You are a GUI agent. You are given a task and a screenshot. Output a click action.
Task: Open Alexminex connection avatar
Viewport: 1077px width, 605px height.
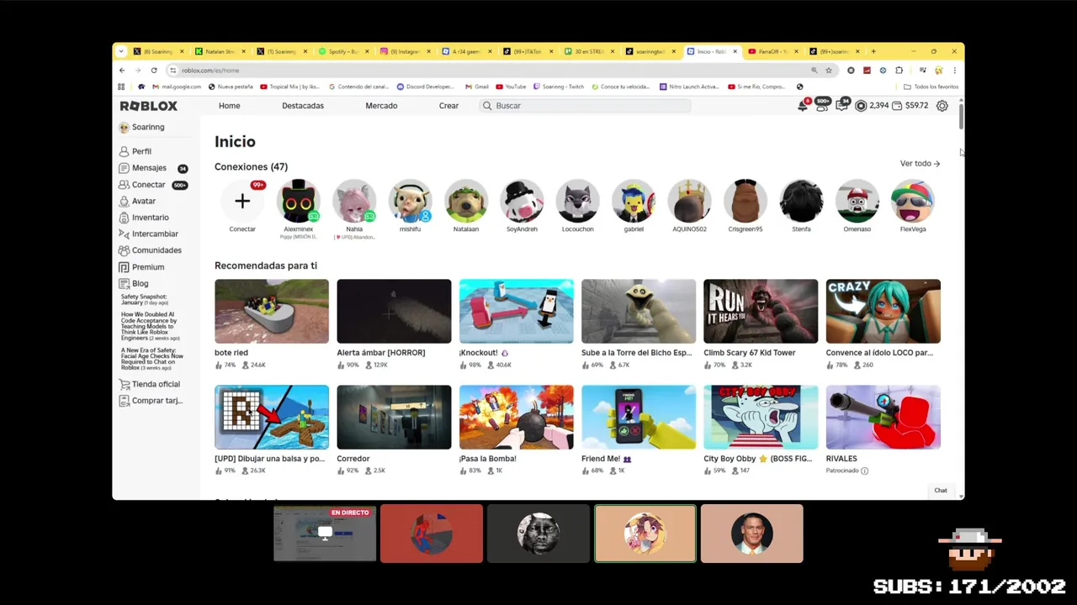click(x=298, y=201)
